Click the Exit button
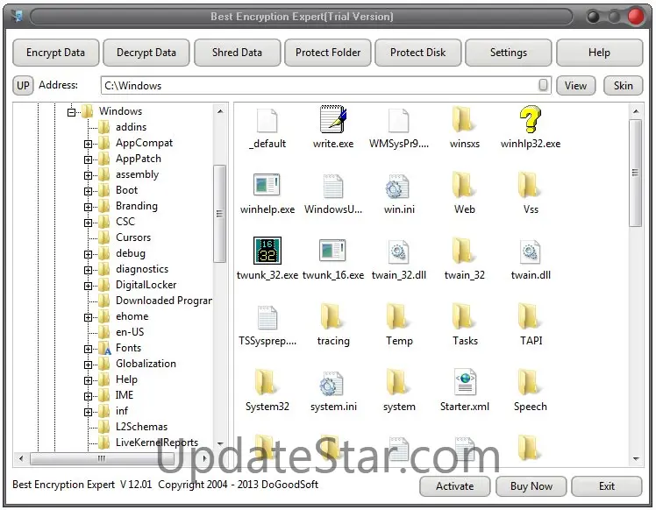Viewport: 656px width, 510px height. (x=606, y=486)
